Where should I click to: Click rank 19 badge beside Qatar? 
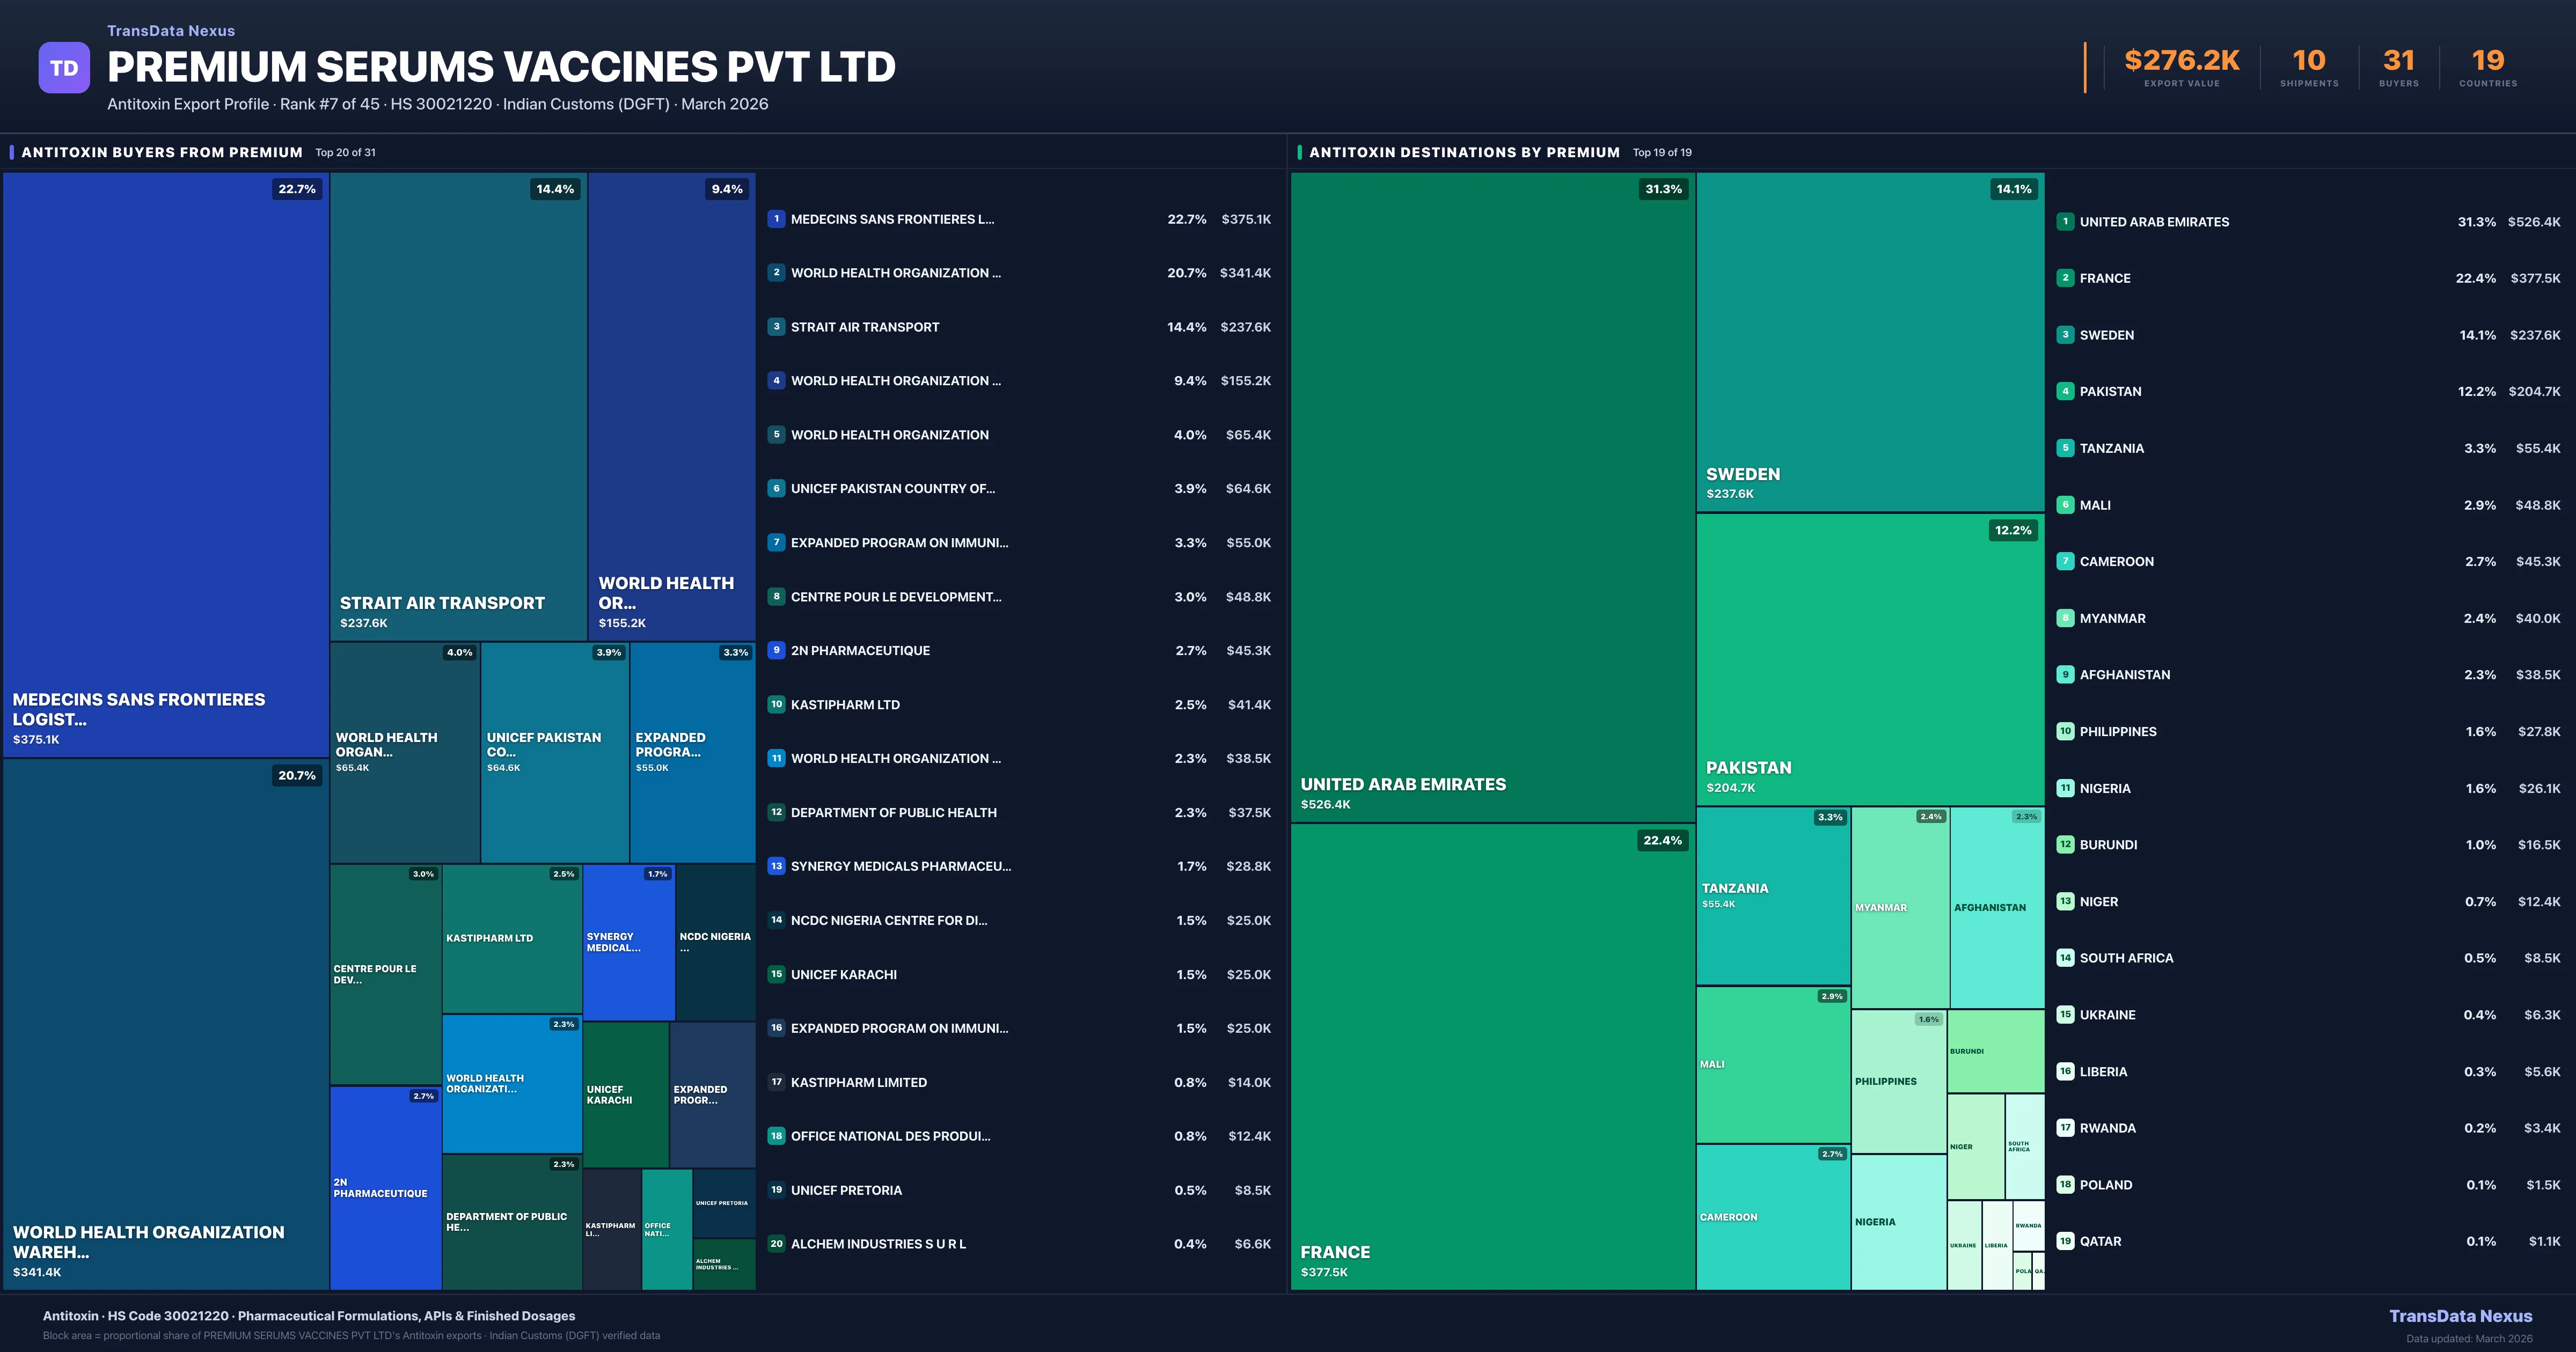2065,1241
